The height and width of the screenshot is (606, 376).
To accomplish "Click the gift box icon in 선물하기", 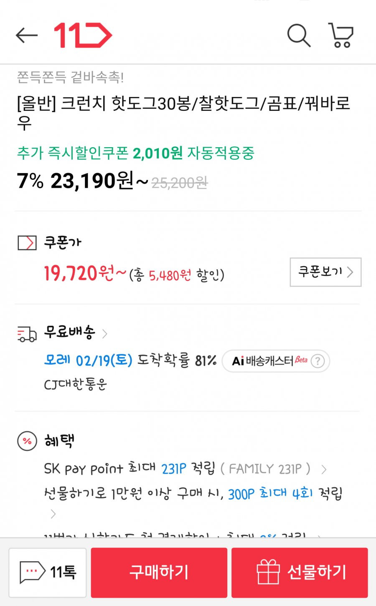I will tap(268, 572).
